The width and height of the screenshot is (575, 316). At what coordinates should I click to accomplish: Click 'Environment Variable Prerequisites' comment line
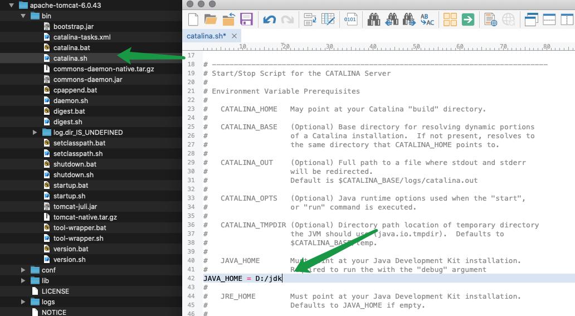point(286,91)
